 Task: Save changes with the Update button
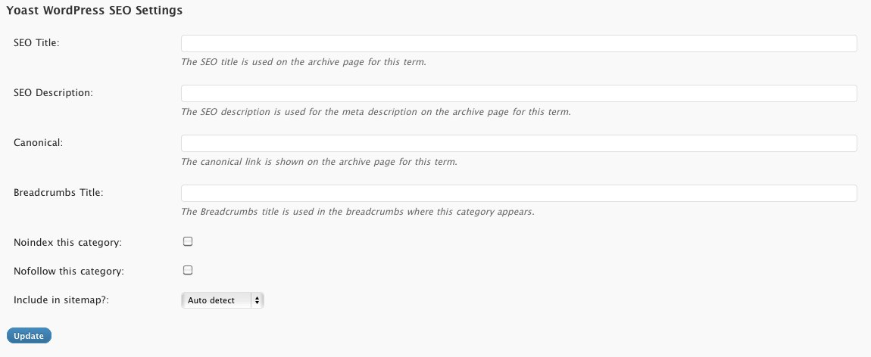[x=29, y=336]
